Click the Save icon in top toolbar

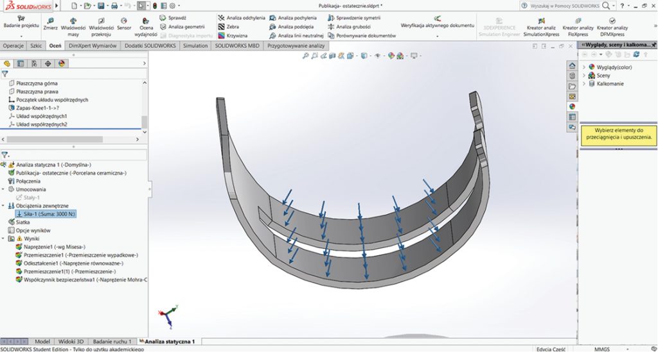[101, 6]
